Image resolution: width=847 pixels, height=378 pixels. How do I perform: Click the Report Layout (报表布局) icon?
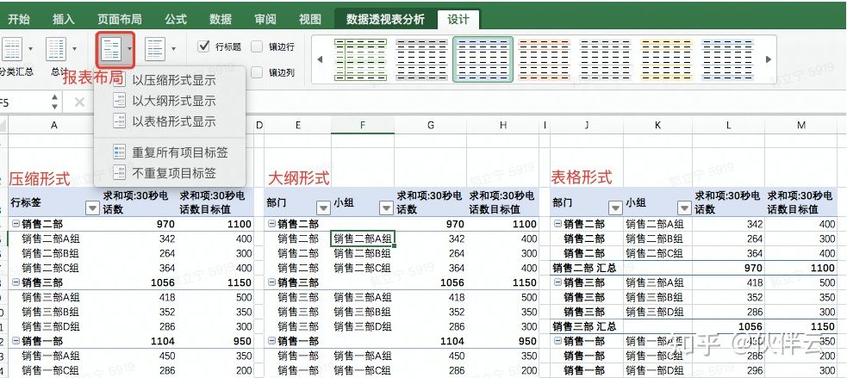coord(110,49)
